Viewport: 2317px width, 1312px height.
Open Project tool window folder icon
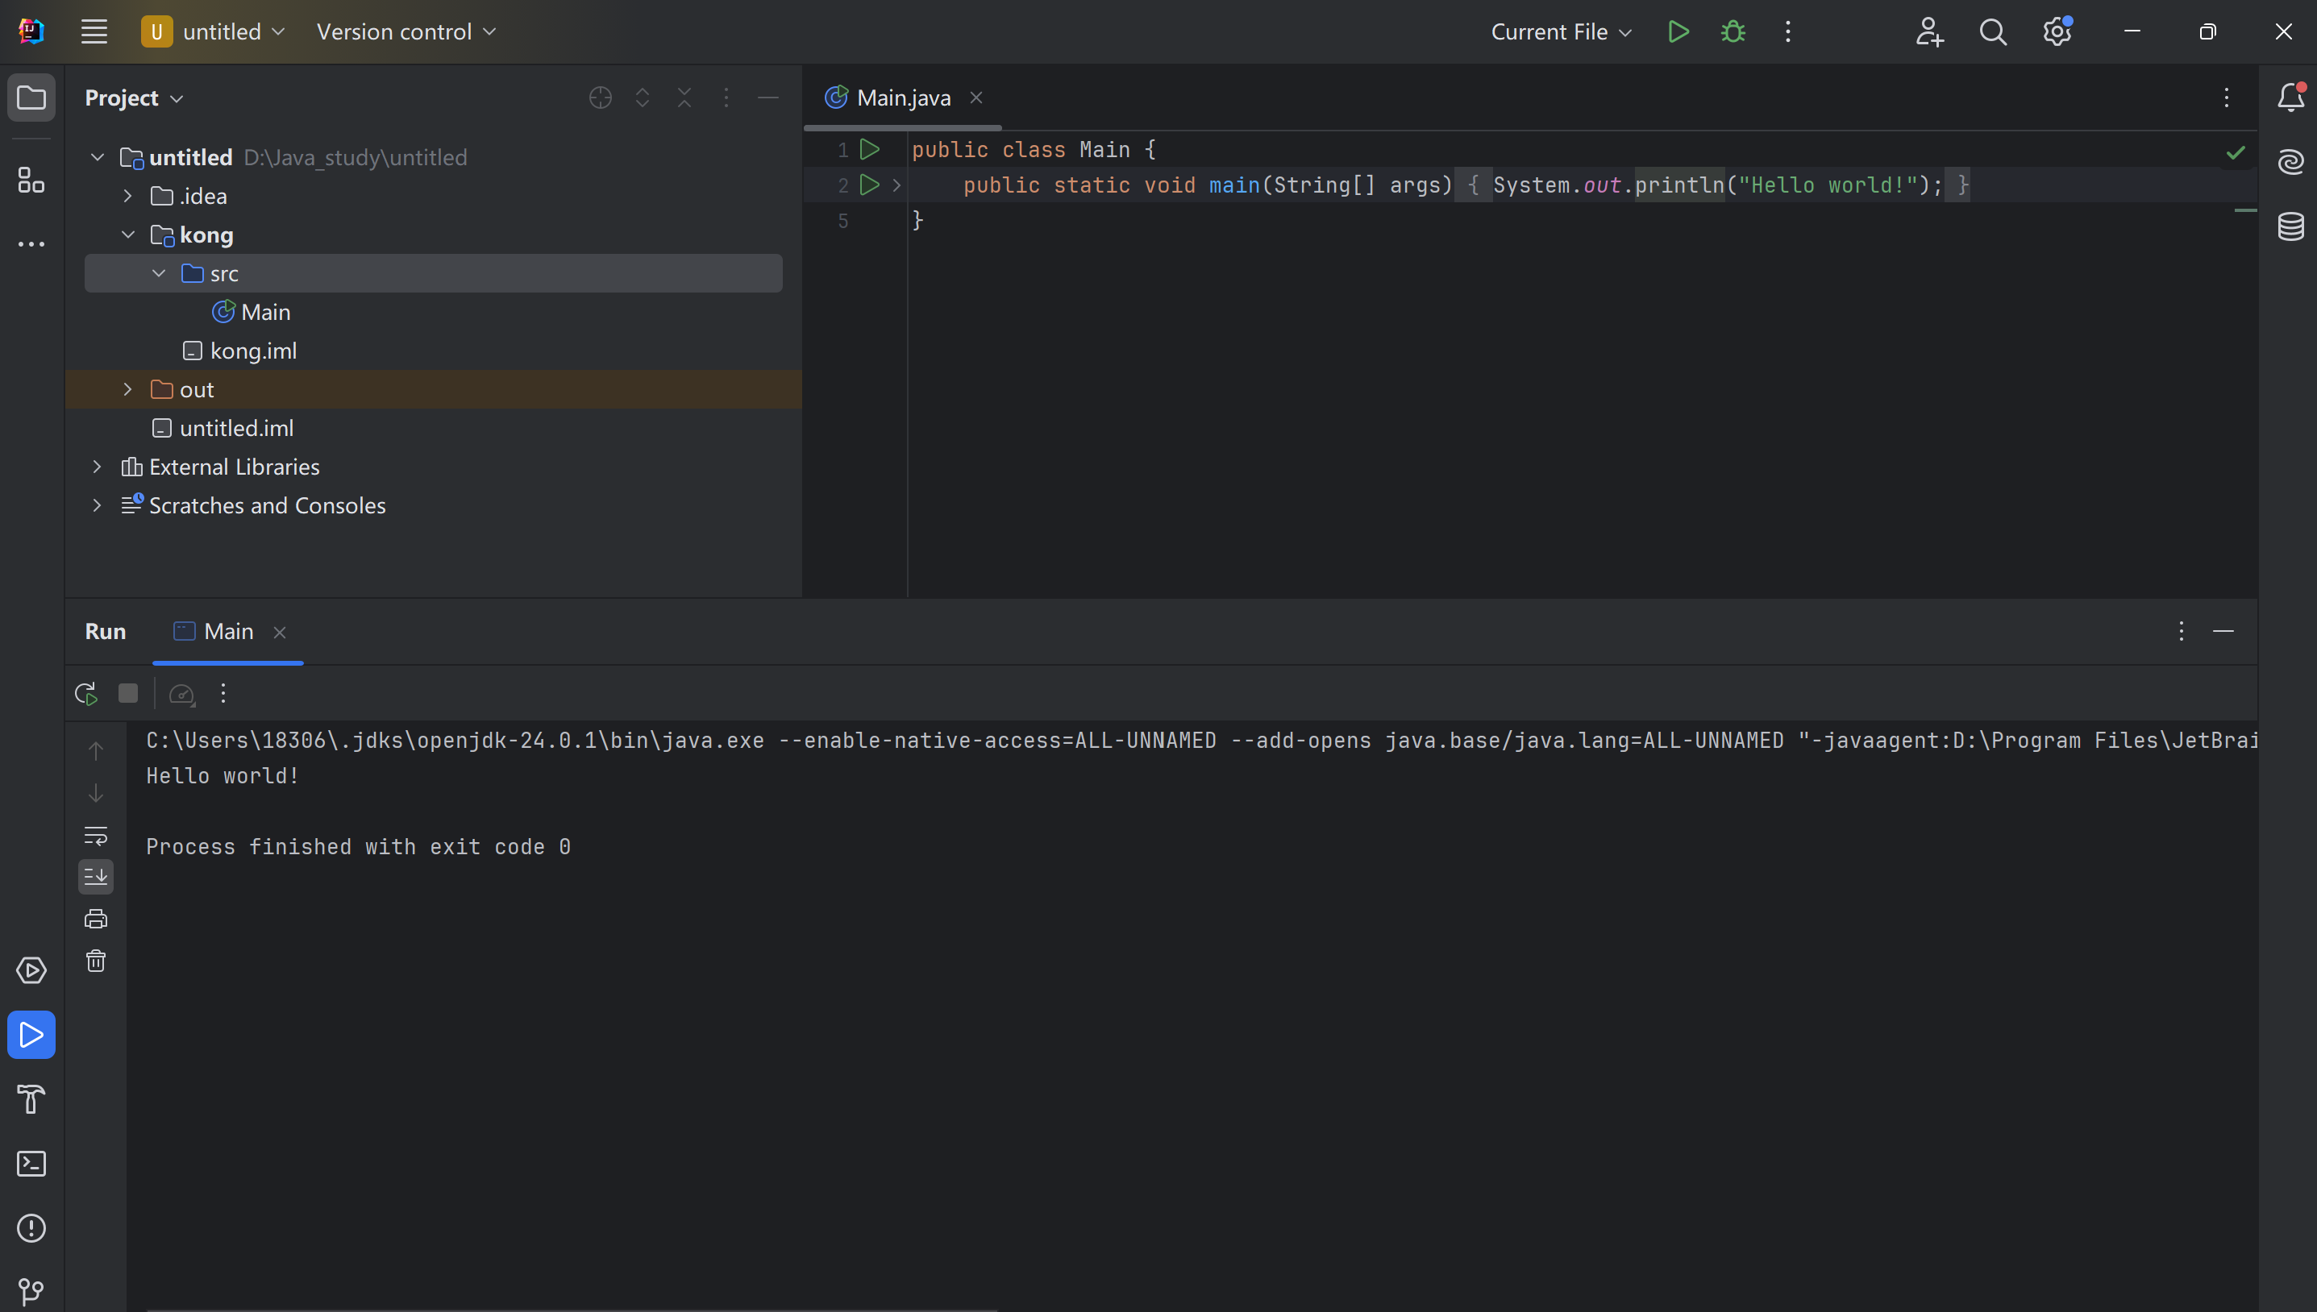(31, 98)
